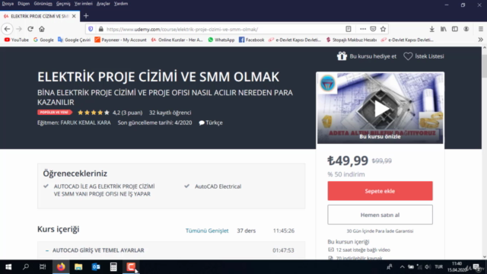This screenshot has width=487, height=274.
Task: Click the Hemen satın al button
Action: (380, 215)
